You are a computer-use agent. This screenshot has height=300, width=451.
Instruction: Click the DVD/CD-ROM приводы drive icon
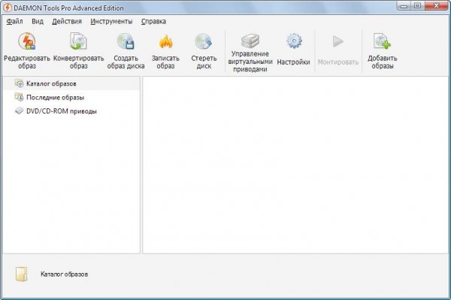tap(20, 111)
